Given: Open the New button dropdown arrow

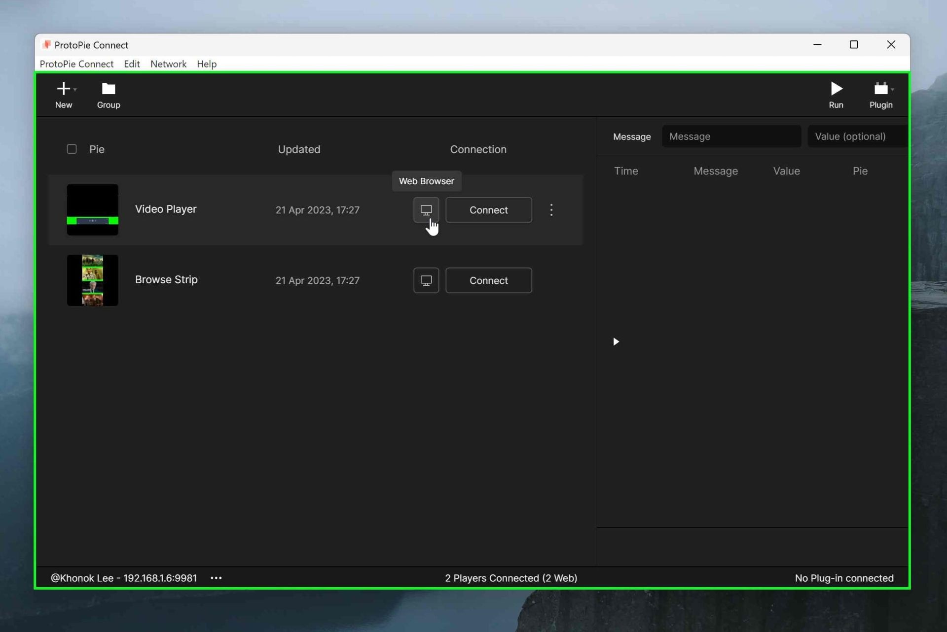Looking at the screenshot, I should [x=75, y=89].
